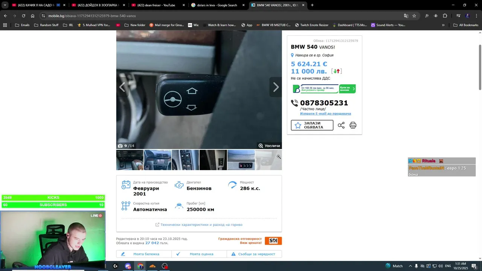
Task: Select the fourth dark interior thumbnail
Action: 213,160
